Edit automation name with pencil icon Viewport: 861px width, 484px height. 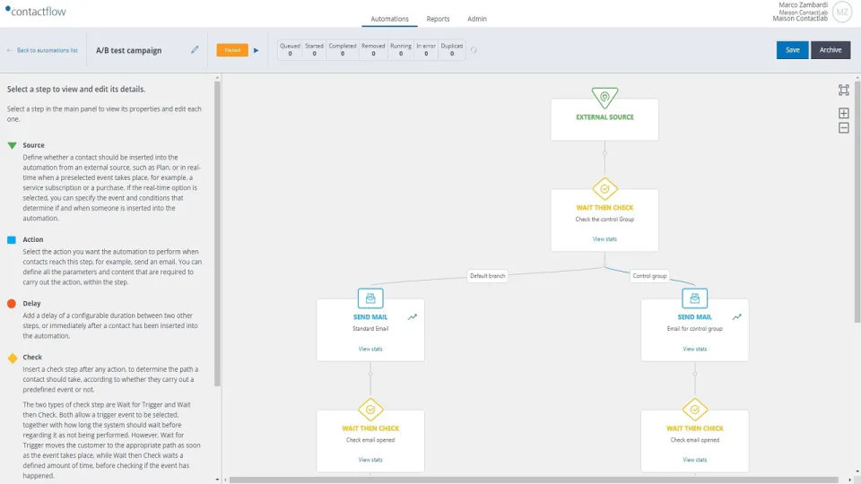195,50
